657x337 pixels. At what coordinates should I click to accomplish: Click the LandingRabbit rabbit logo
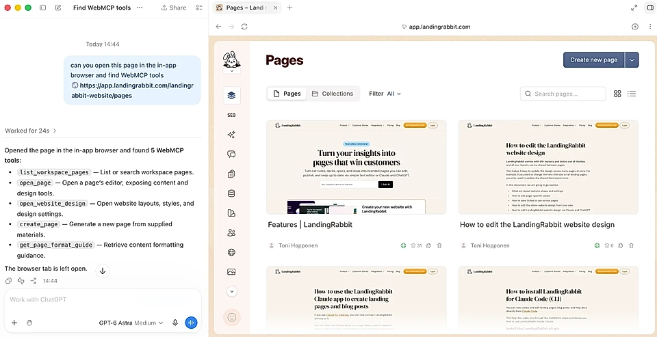[231, 59]
